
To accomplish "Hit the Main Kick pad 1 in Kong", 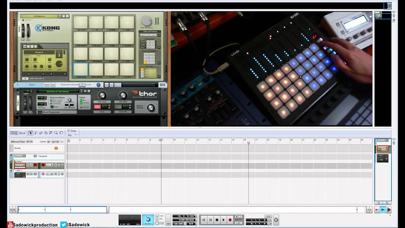I will [x=81, y=69].
